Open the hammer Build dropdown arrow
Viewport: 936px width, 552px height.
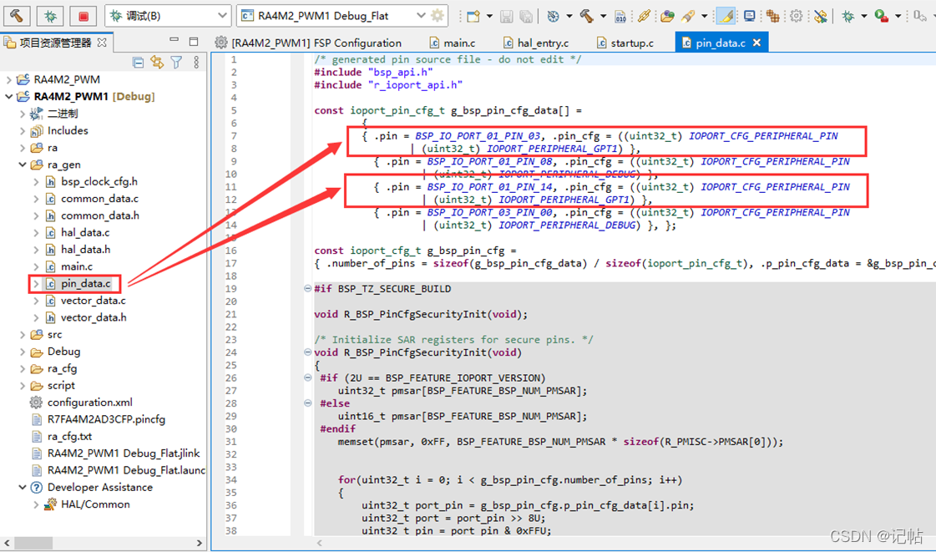[x=603, y=16]
